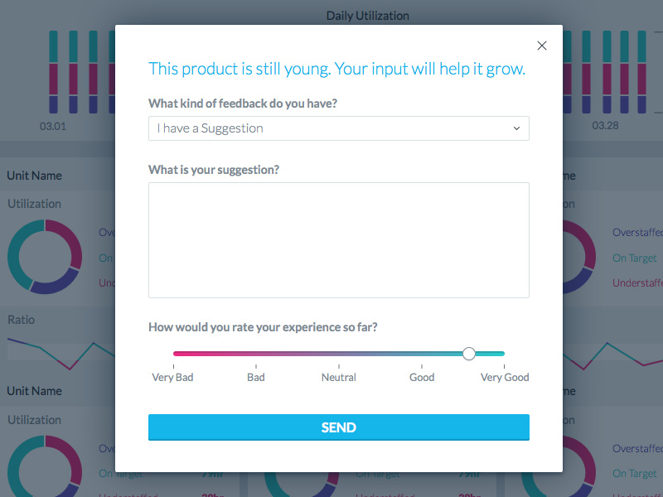Click the experience rating slider handle

(469, 354)
